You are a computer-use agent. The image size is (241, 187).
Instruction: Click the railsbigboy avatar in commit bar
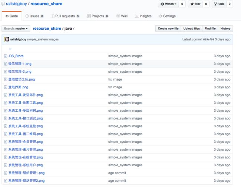tap(7, 39)
